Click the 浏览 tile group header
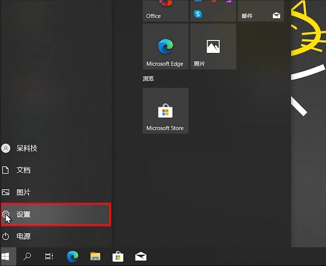This screenshot has width=326, height=266. (148, 79)
